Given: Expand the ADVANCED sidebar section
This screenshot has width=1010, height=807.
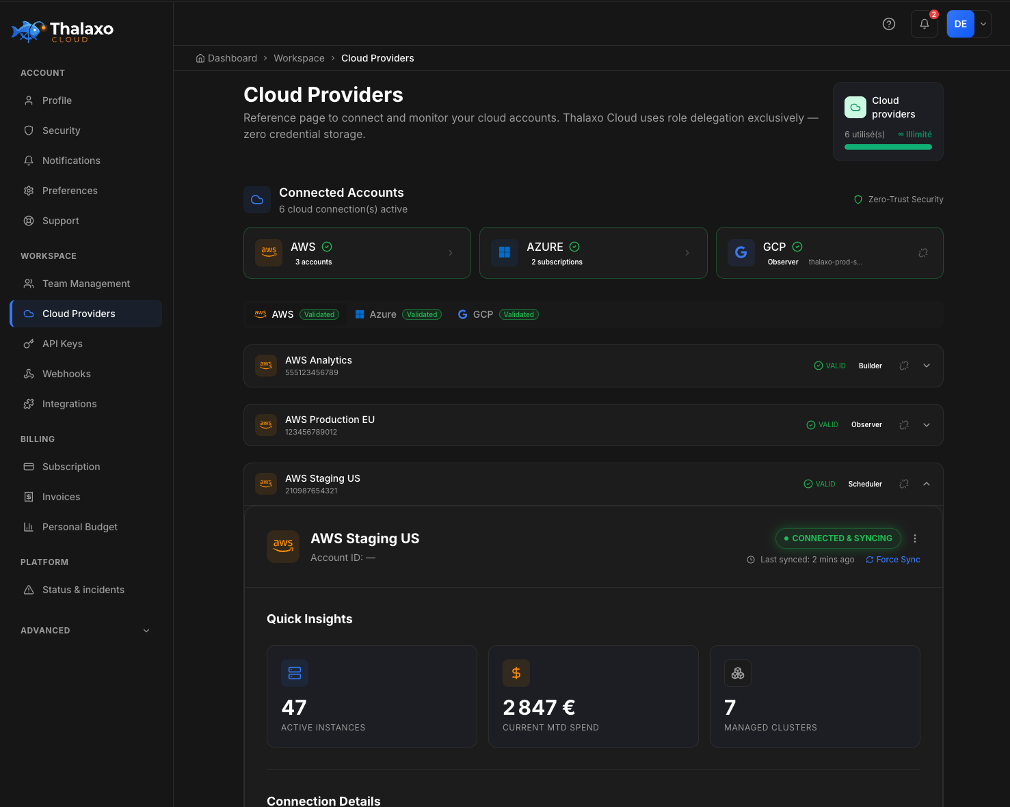Looking at the screenshot, I should click(x=85, y=631).
